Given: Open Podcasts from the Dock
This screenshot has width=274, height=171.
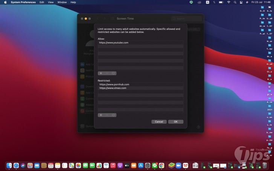Looking at the screenshot, I should pyautogui.click(x=120, y=165).
